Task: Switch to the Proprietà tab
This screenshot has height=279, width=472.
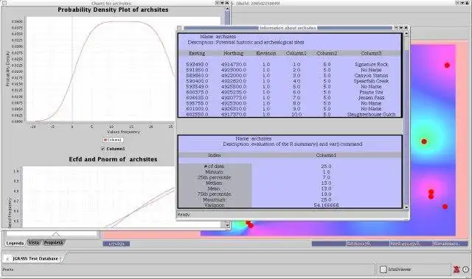Action: [53, 243]
